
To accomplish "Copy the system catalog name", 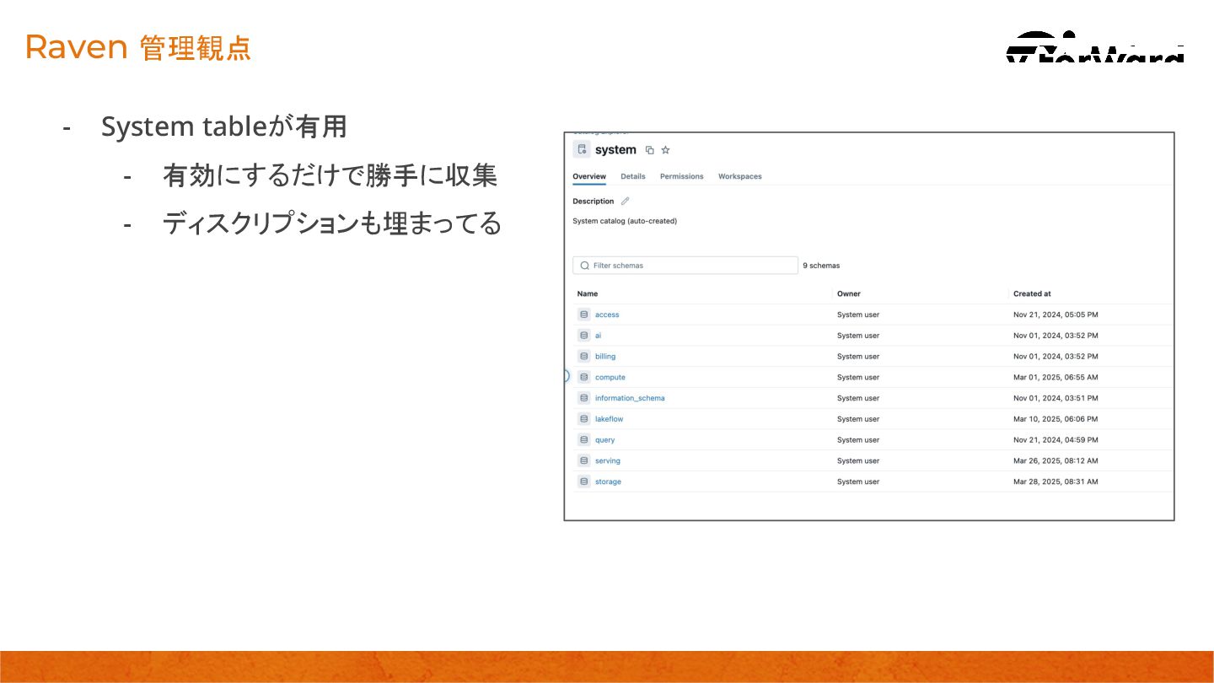I will click(649, 150).
